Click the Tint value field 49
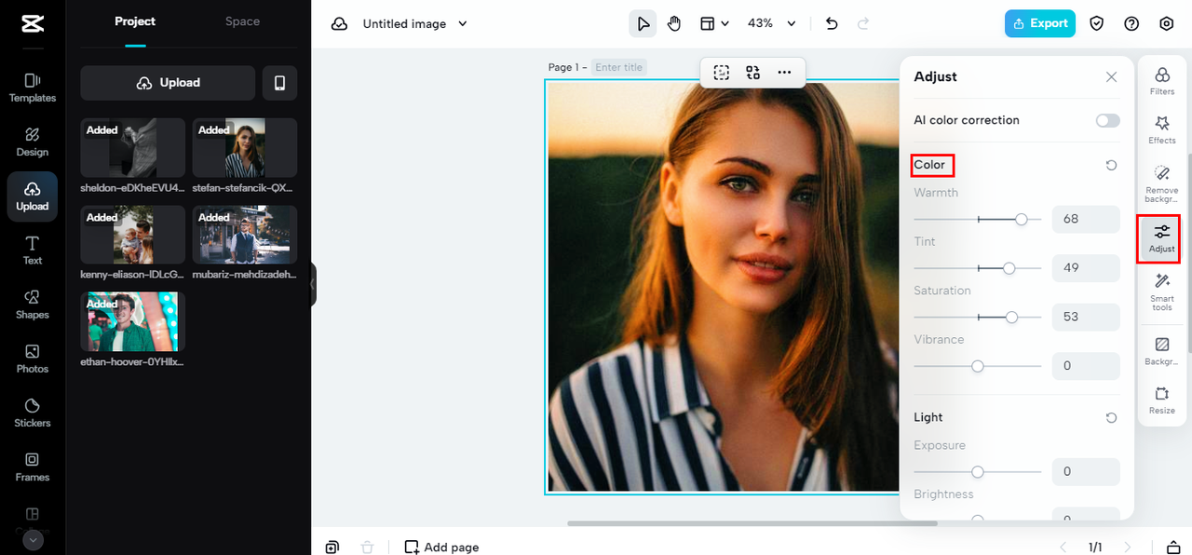This screenshot has width=1192, height=555. pyautogui.click(x=1086, y=268)
